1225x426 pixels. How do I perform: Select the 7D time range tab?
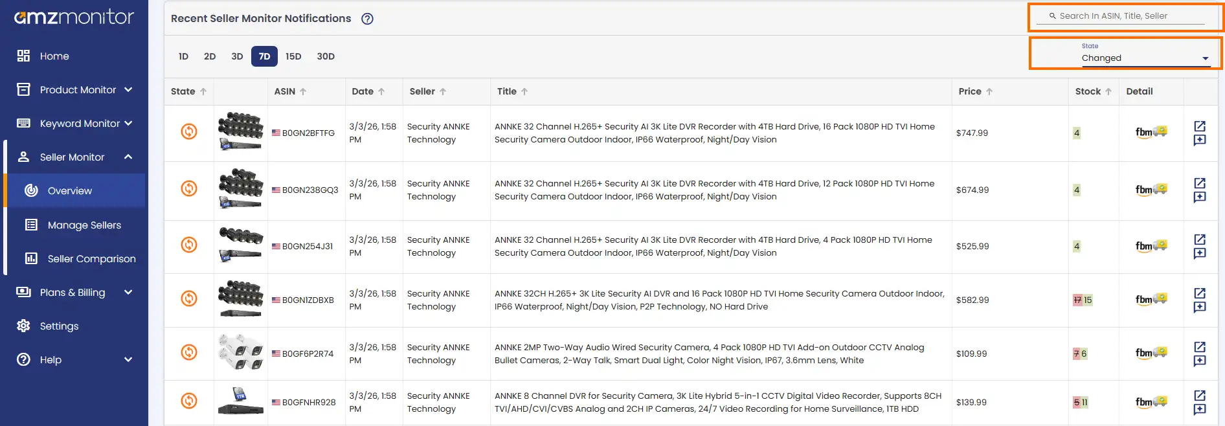point(264,56)
